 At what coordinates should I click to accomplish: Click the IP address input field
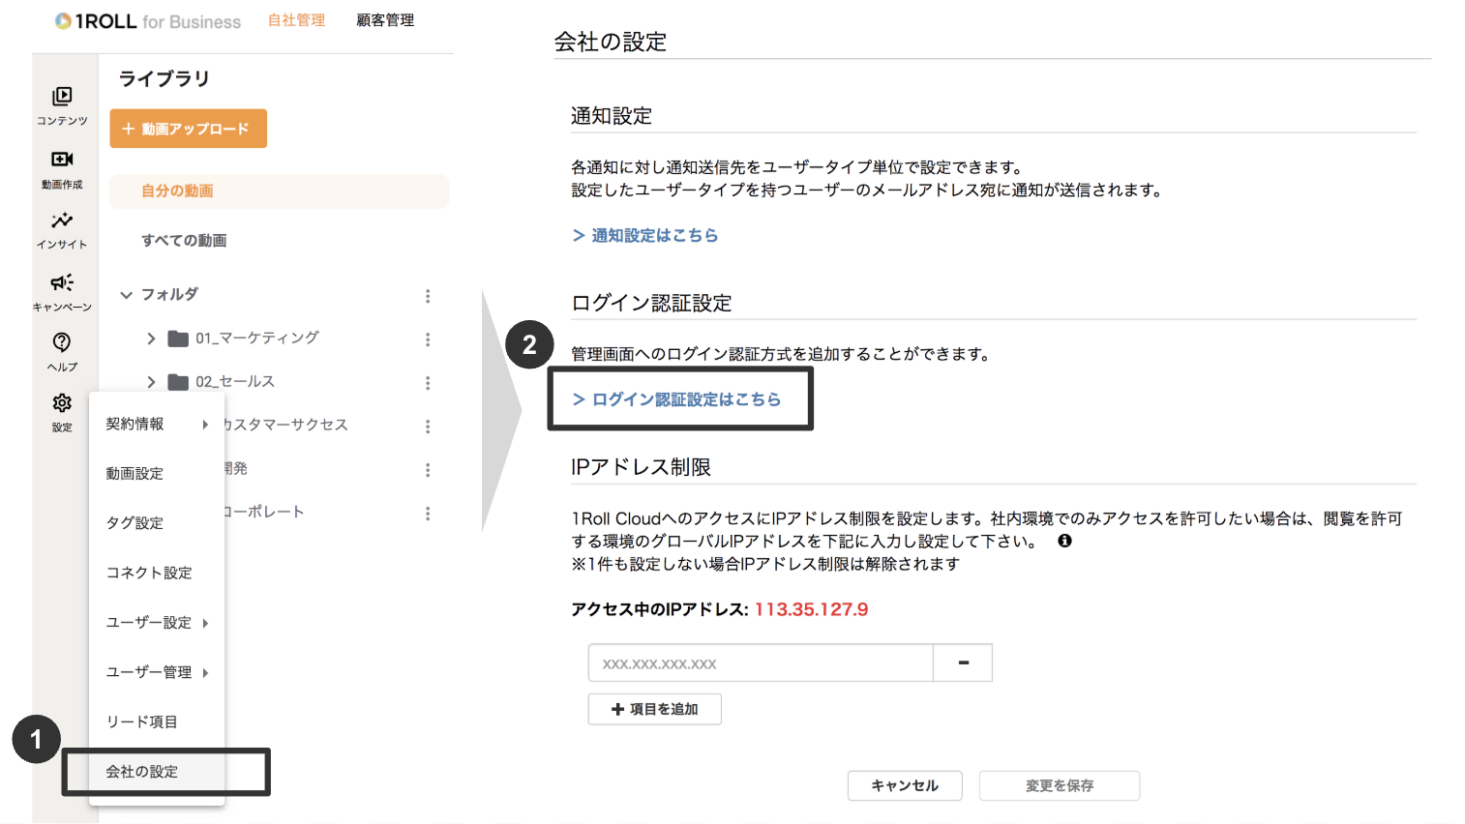coord(760,662)
